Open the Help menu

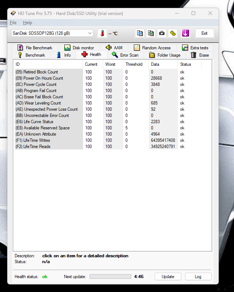[27, 23]
